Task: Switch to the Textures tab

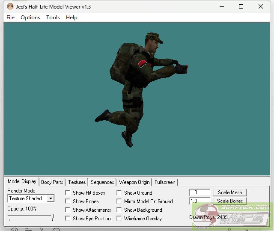Action: coord(77,182)
